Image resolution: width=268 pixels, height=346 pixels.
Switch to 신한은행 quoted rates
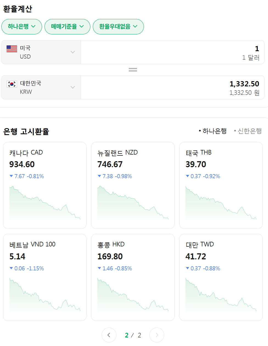248,131
